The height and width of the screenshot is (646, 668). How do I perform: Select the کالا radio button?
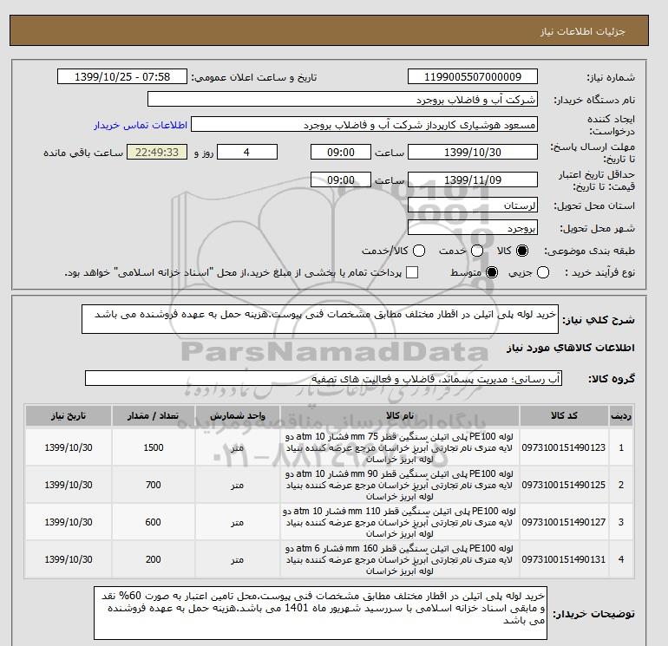pyautogui.click(x=522, y=251)
